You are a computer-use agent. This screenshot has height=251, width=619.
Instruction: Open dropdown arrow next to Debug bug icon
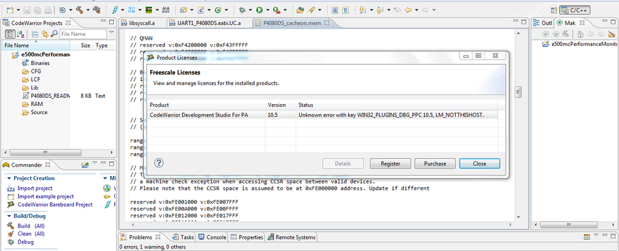click(x=251, y=10)
